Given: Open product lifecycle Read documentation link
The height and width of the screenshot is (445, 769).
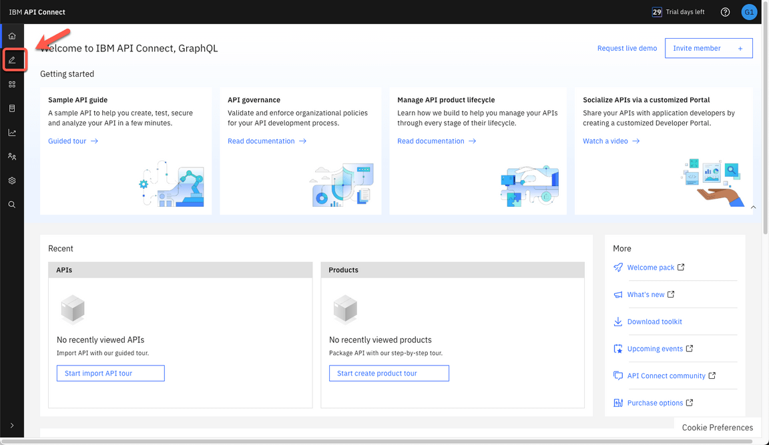Looking at the screenshot, I should [x=437, y=141].
